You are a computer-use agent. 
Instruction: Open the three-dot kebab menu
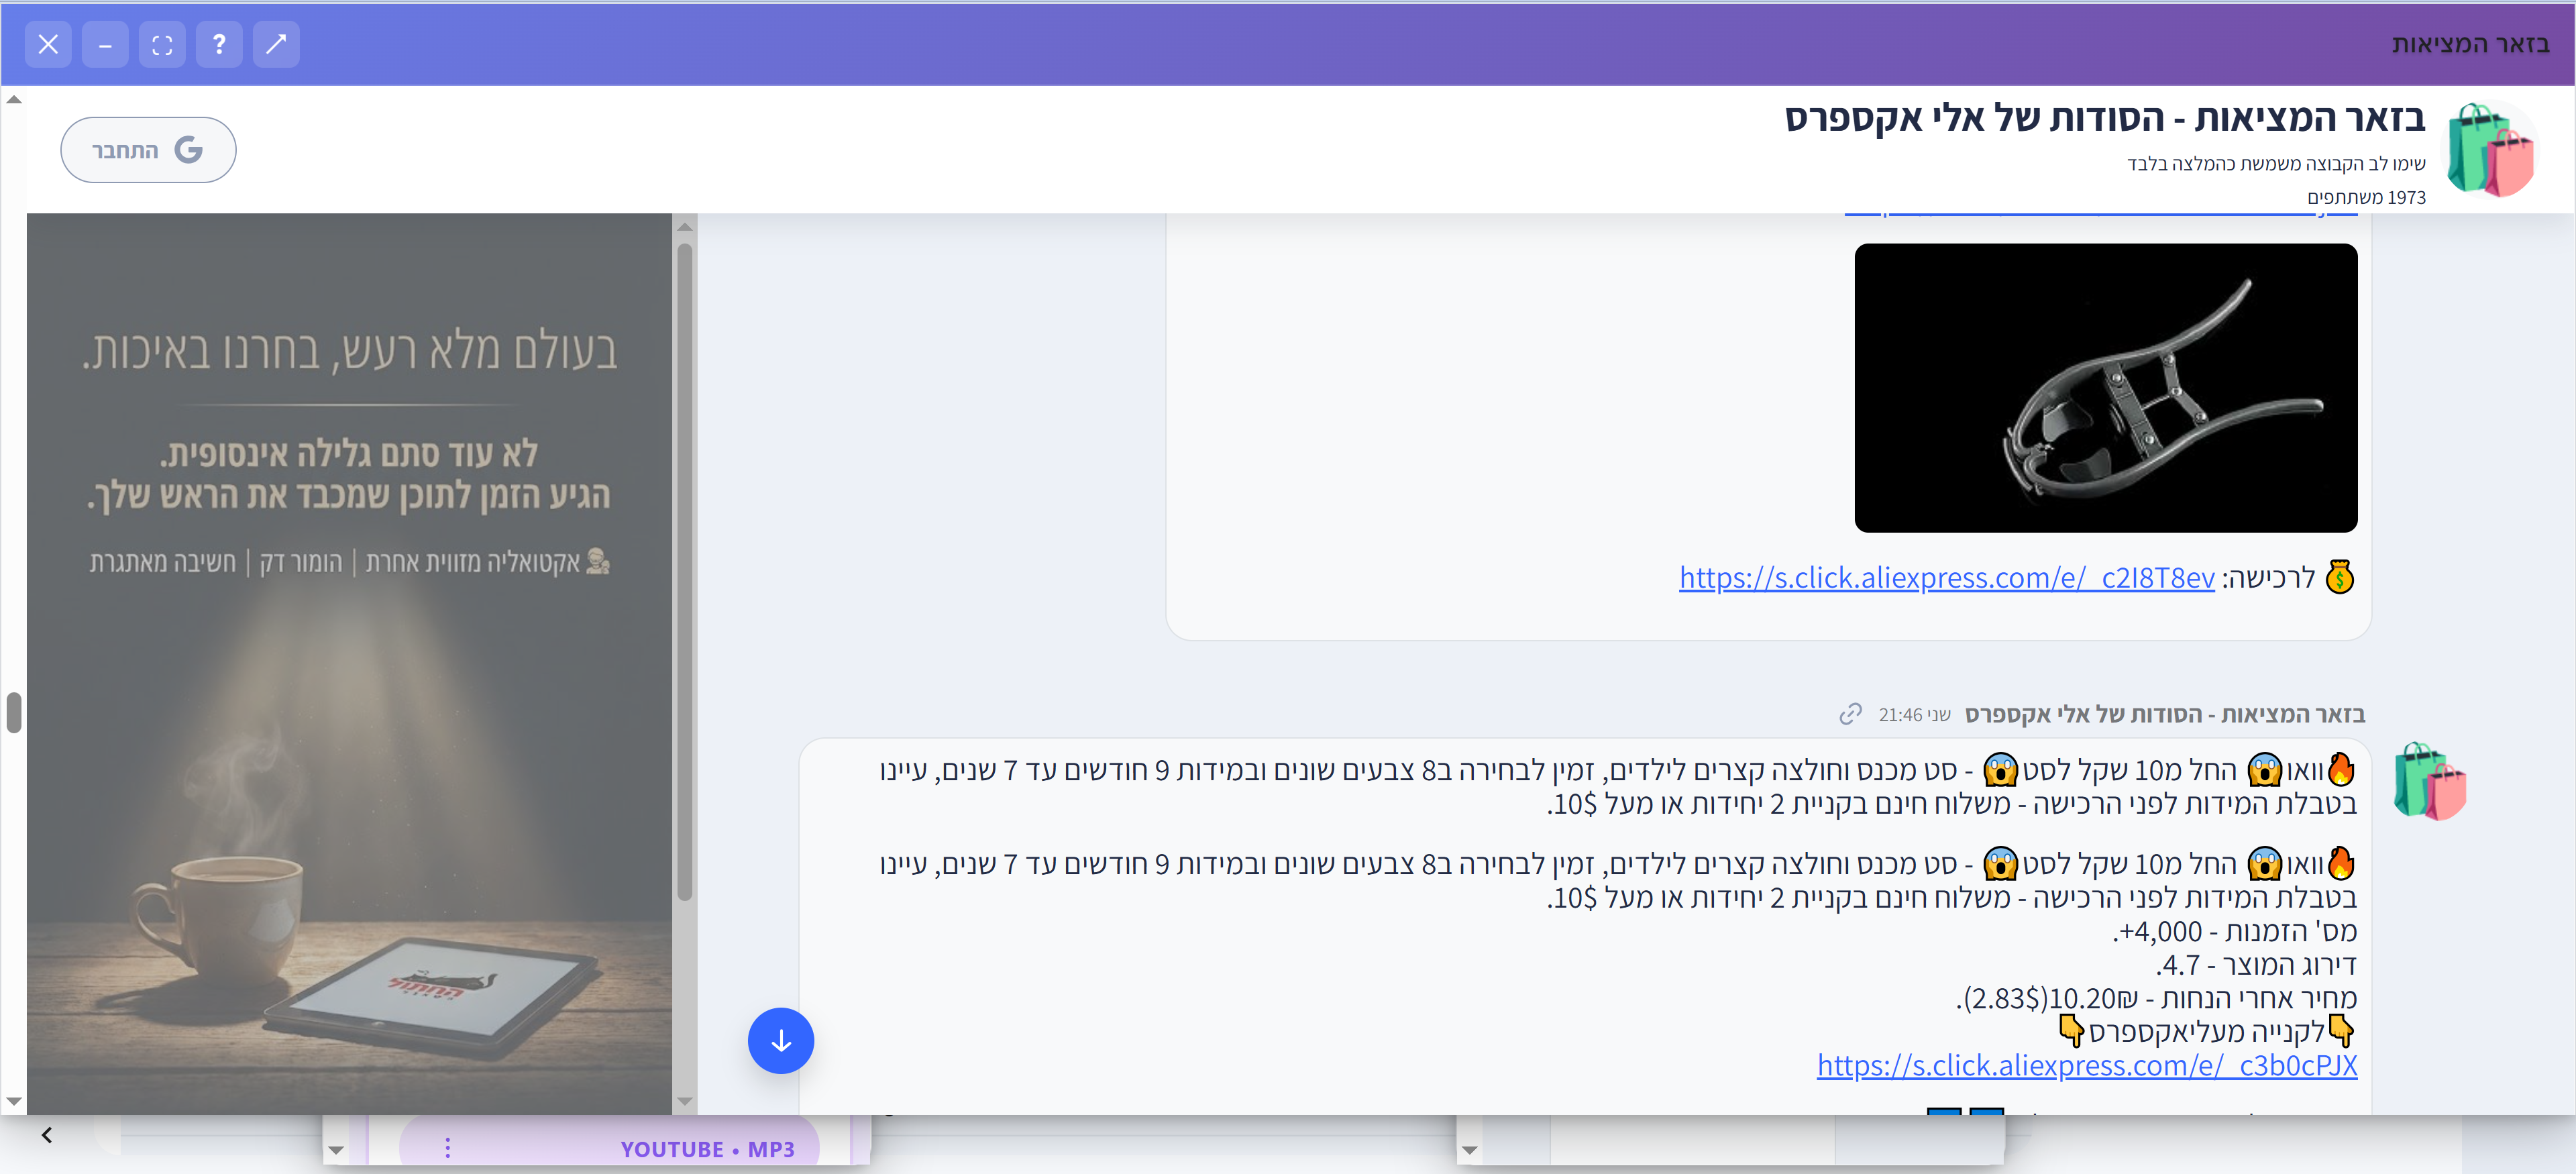pos(447,1149)
